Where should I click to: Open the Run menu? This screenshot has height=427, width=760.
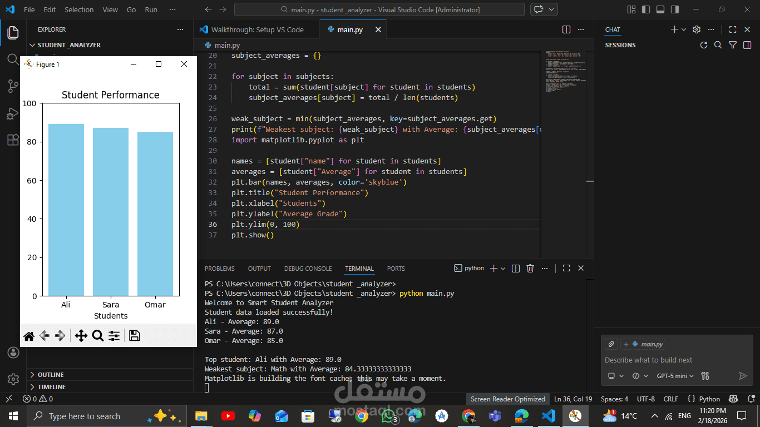coord(151,9)
